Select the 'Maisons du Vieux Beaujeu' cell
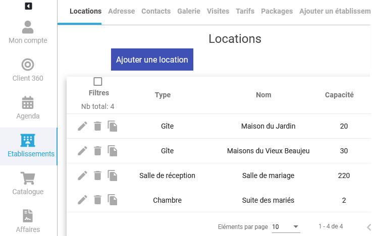The image size is (373, 236). point(268,151)
